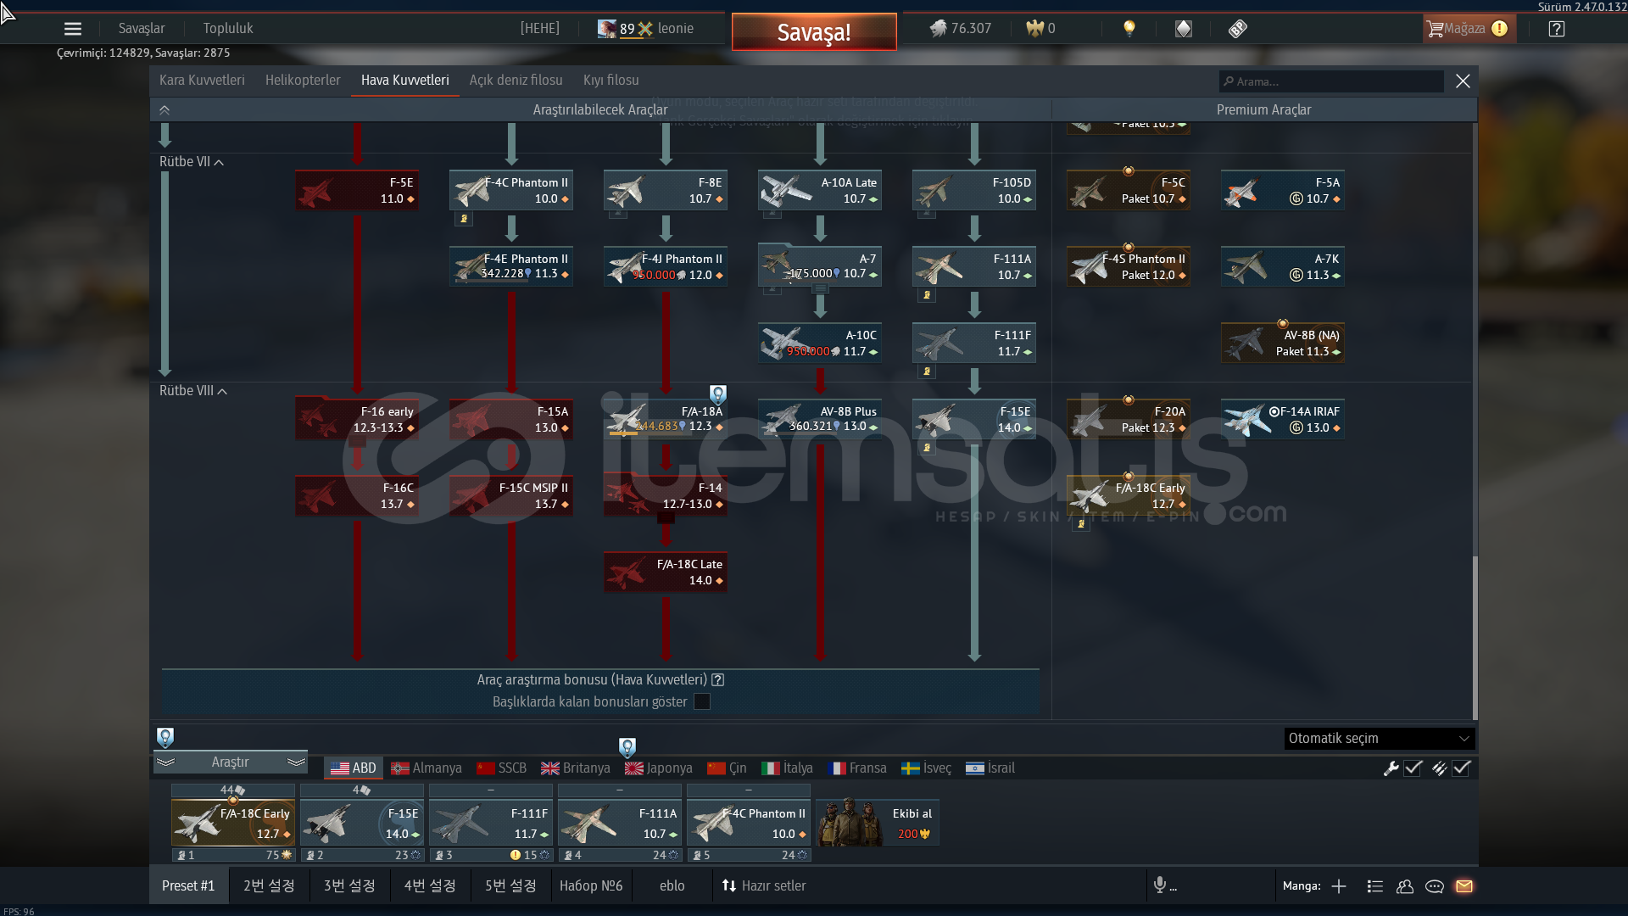Expand the vehicle group under F-111F in tree
This screenshot has height=916, width=1628.
927,371
